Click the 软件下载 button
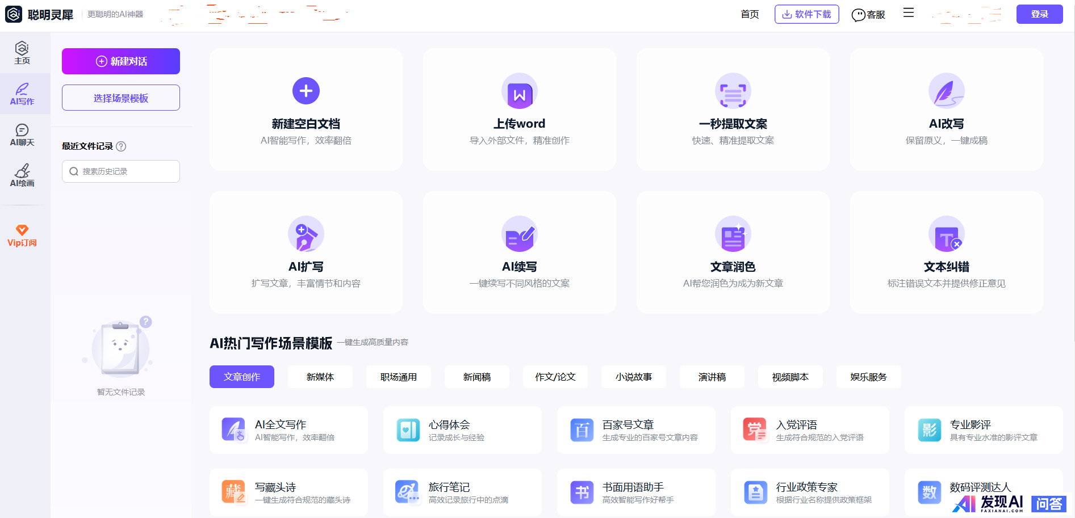Screen dimensions: 1075x518 pos(806,14)
